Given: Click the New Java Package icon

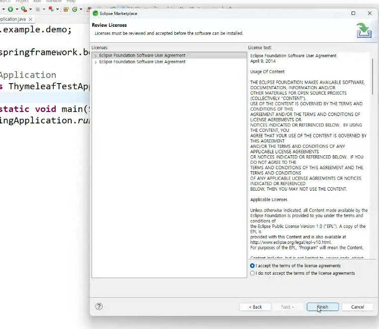Looking at the screenshot, I should click(x=66, y=9).
